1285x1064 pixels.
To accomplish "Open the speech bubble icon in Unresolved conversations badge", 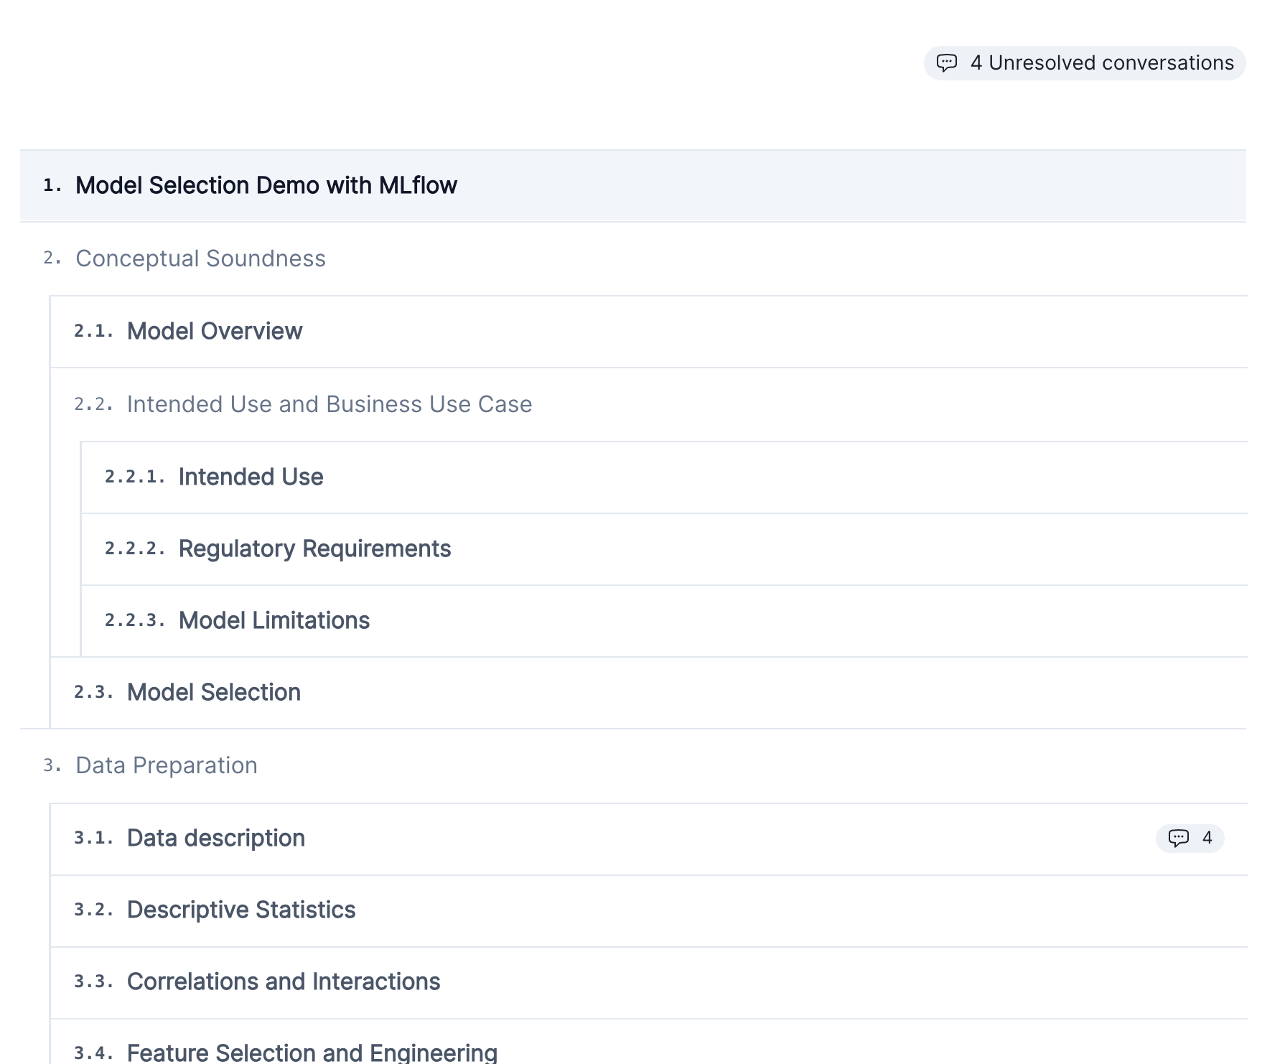I will coord(948,63).
